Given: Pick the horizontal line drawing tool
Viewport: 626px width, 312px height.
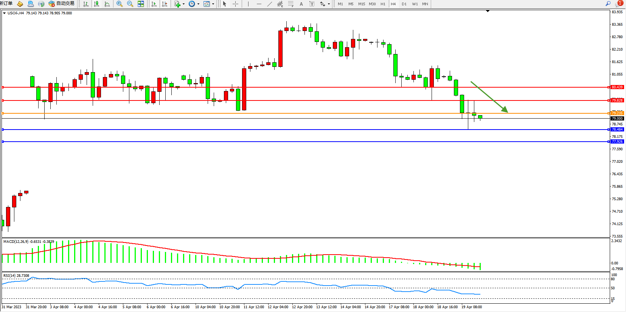Looking at the screenshot, I should [259, 4].
